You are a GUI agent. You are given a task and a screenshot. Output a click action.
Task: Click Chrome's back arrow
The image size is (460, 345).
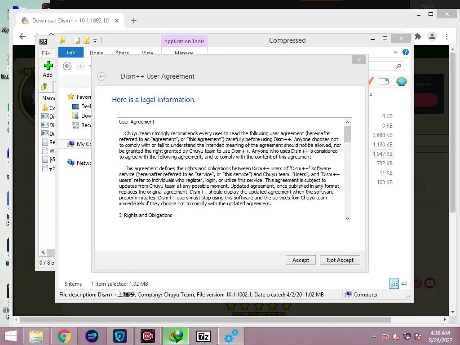pyautogui.click(x=22, y=36)
